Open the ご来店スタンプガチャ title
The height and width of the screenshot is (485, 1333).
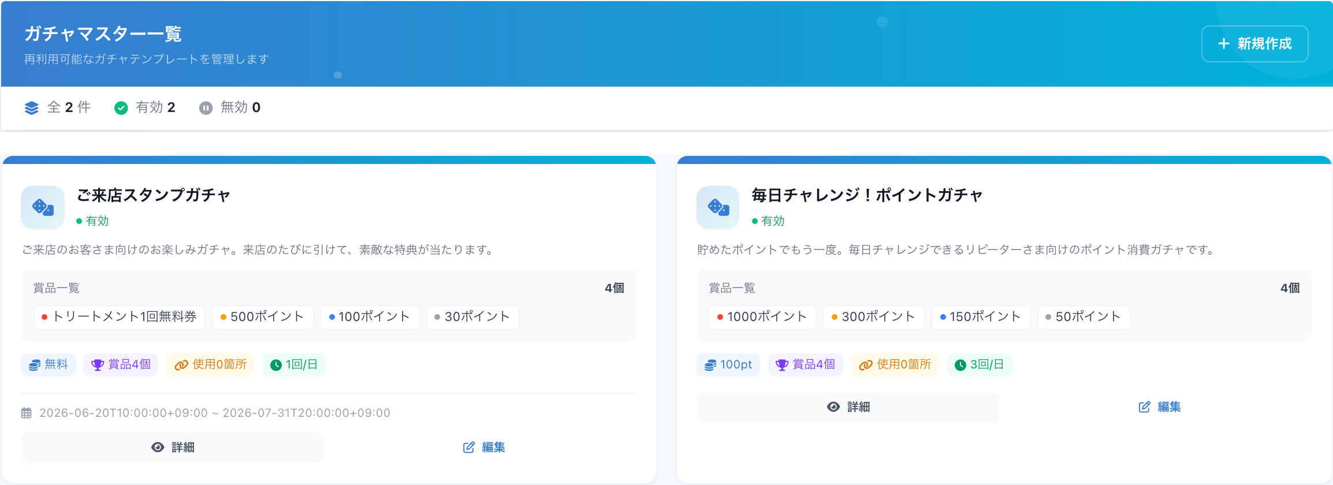click(154, 195)
